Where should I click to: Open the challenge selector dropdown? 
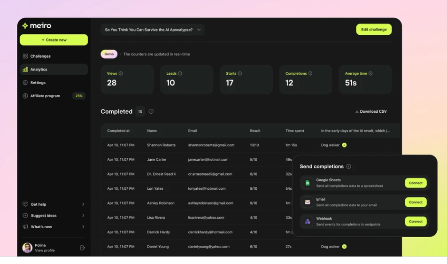[x=153, y=30]
